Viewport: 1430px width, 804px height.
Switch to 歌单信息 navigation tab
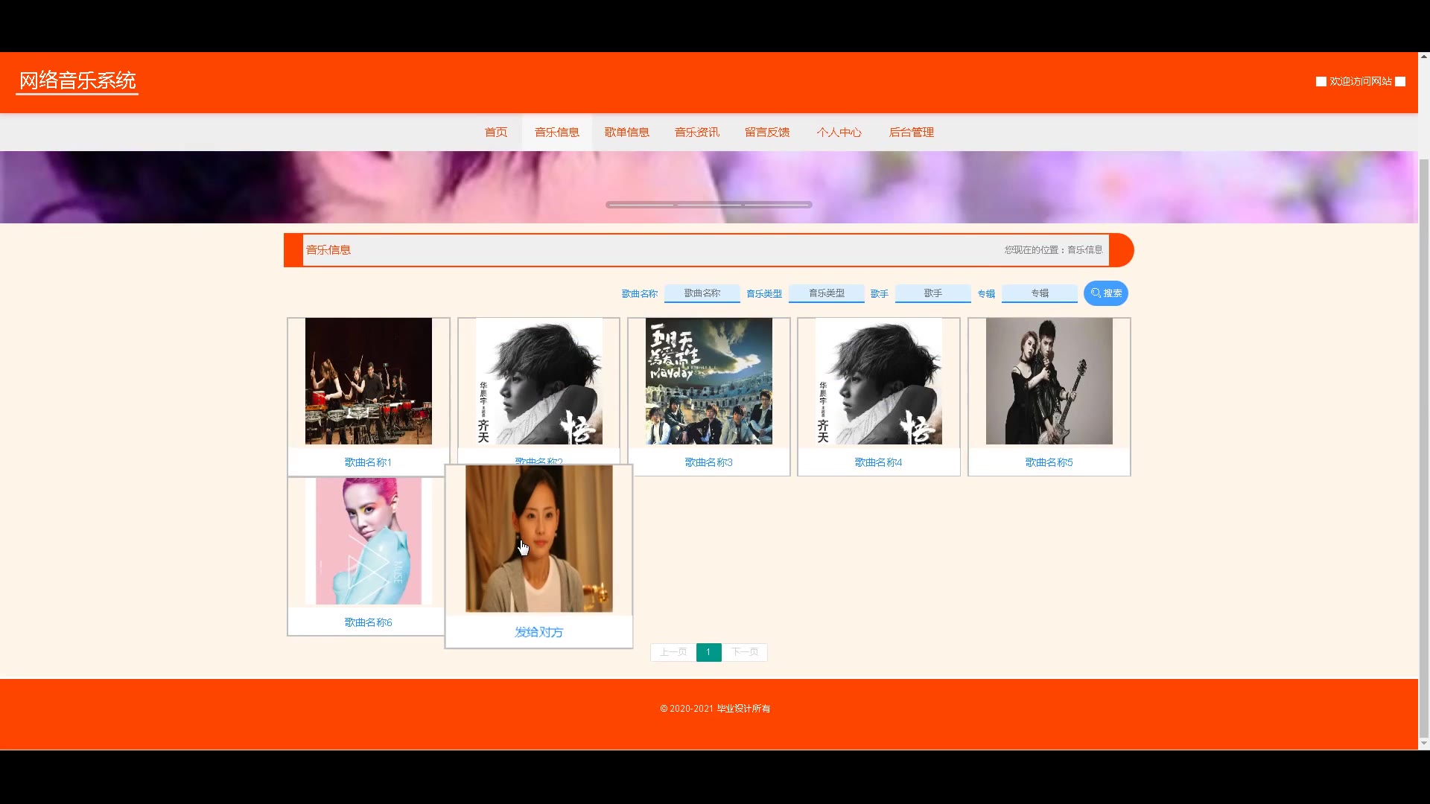tap(626, 133)
